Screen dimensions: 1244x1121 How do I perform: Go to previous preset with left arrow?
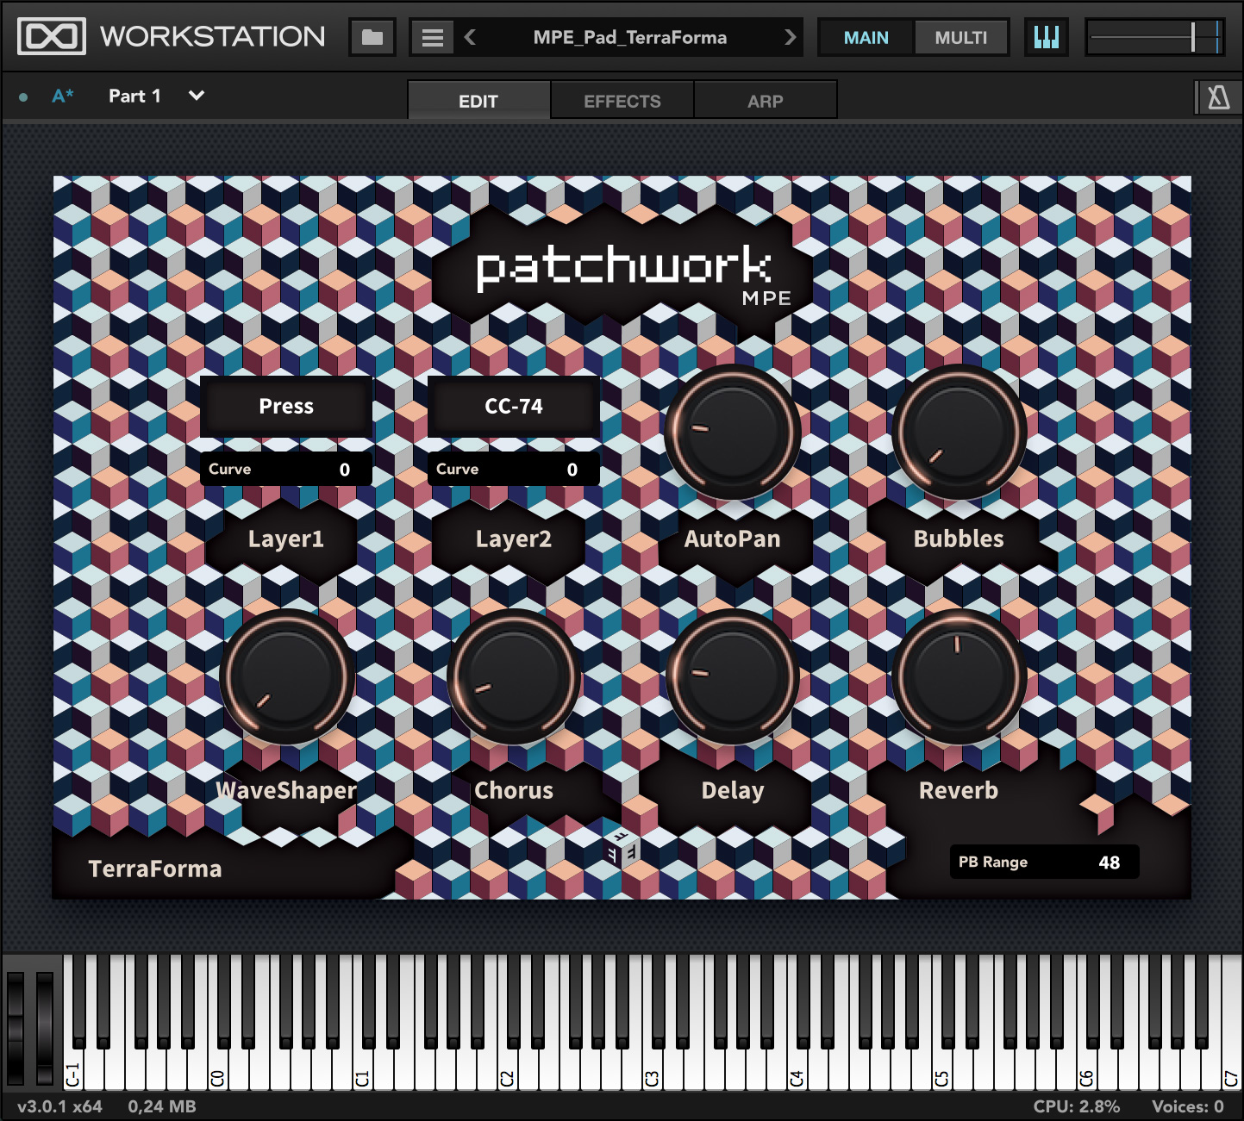[470, 37]
